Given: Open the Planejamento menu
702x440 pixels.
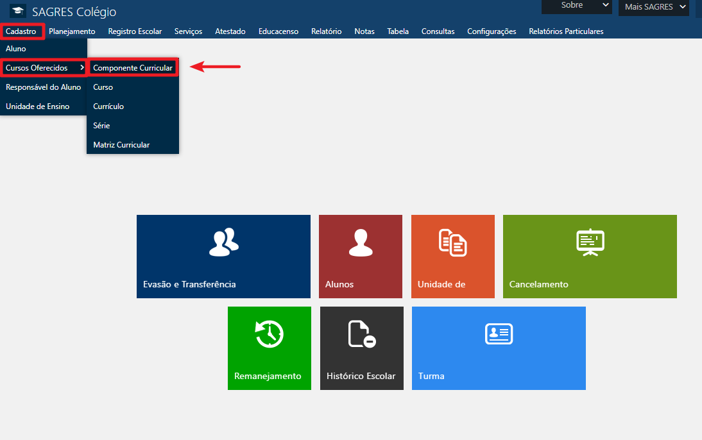Looking at the screenshot, I should [x=72, y=31].
